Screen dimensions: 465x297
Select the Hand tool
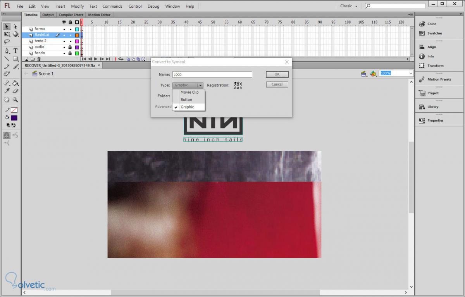(7, 100)
